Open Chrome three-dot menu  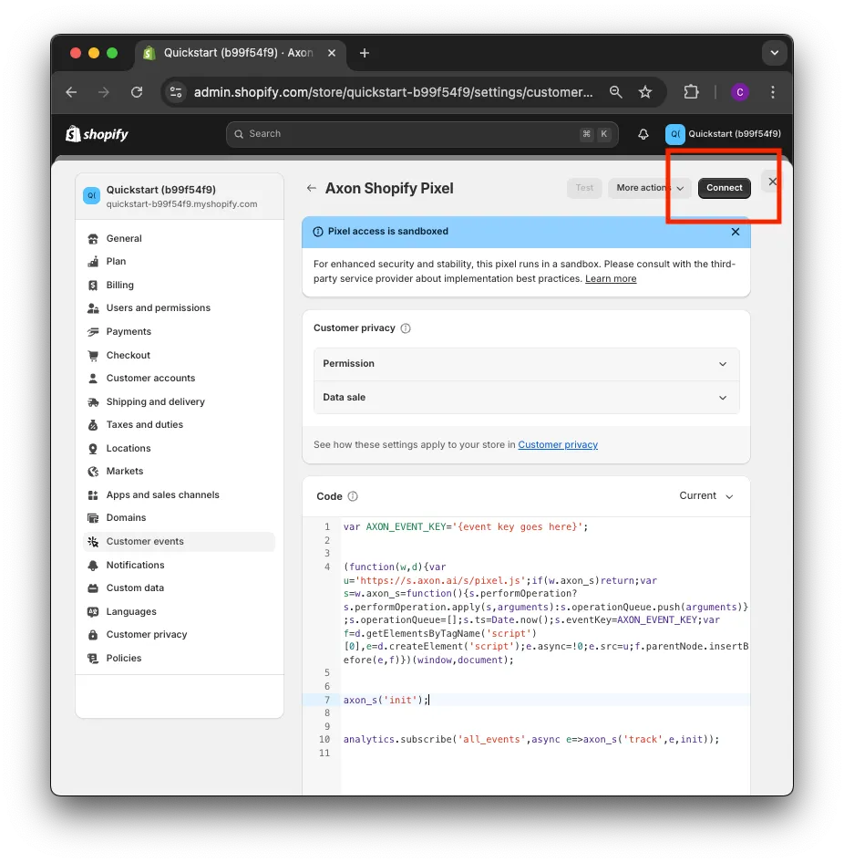[773, 92]
